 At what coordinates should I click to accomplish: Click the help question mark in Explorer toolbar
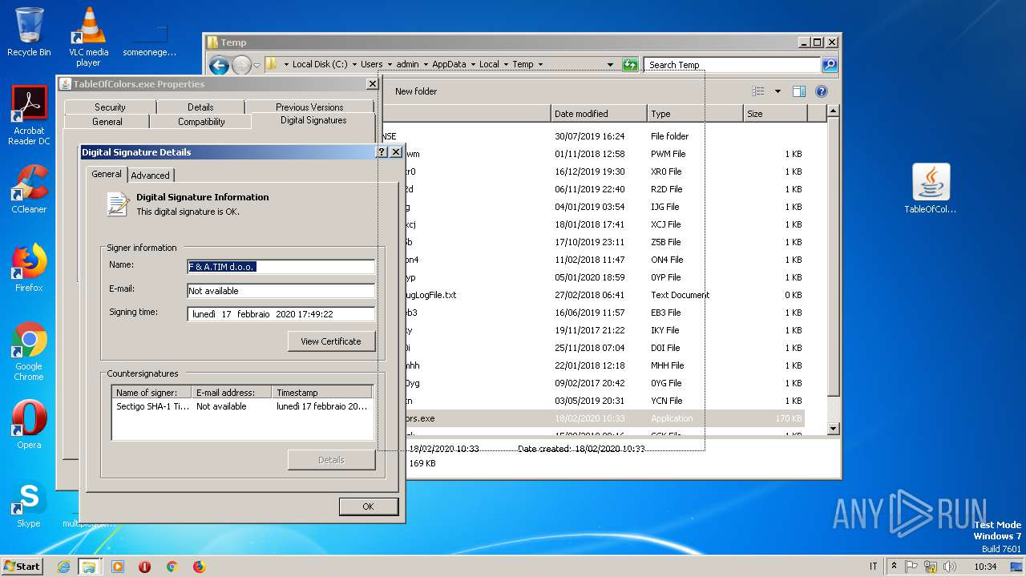click(x=821, y=91)
